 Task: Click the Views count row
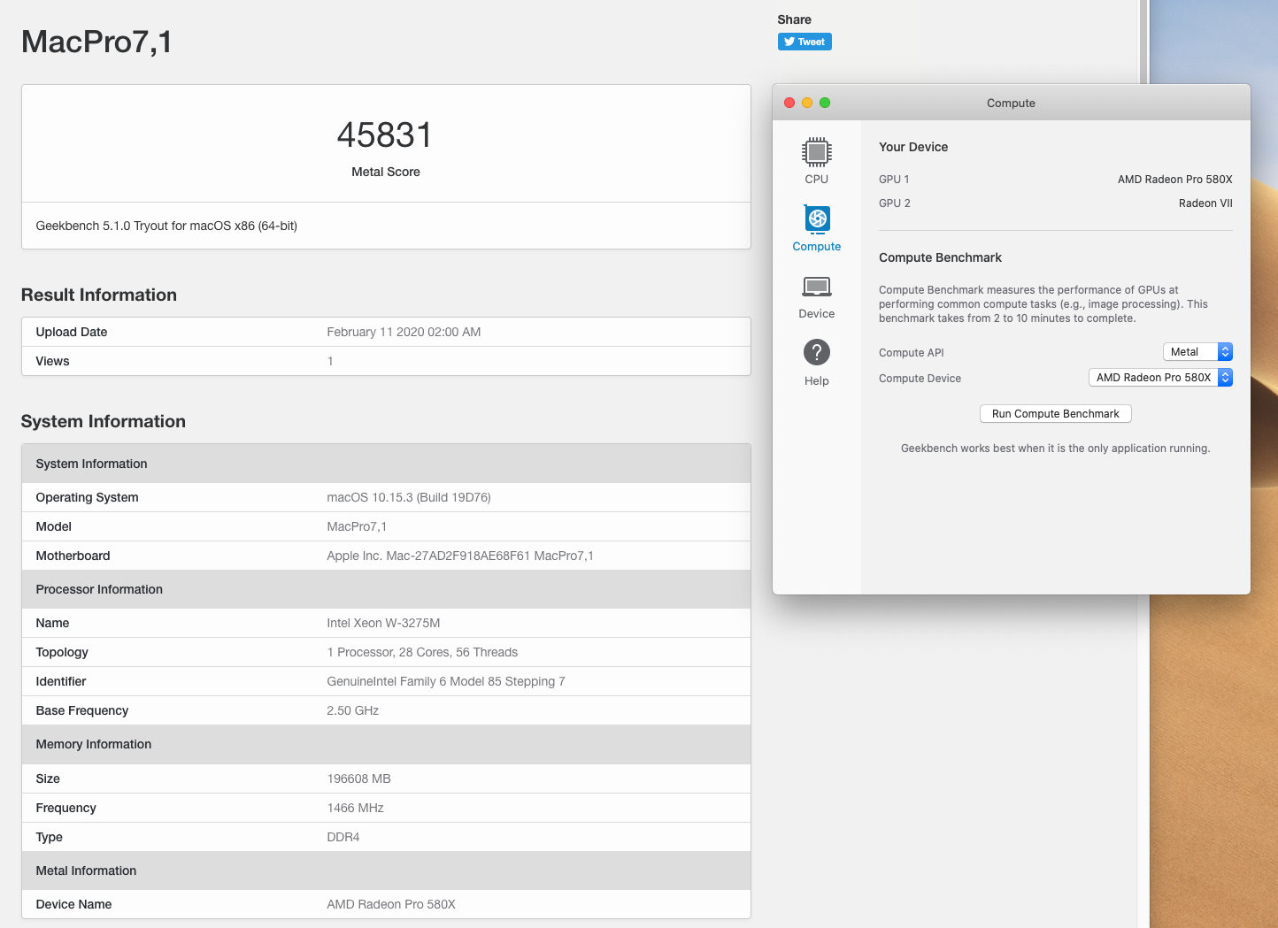(x=386, y=361)
